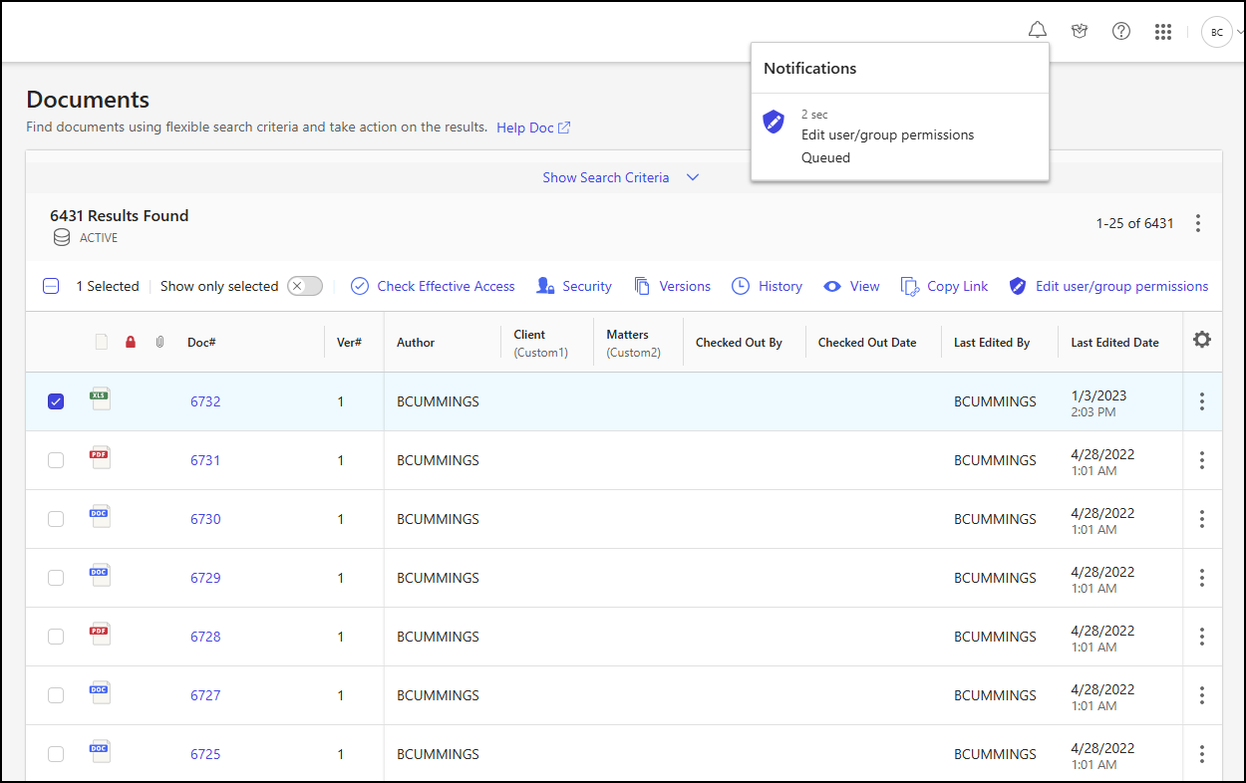The height and width of the screenshot is (783, 1246).
Task: Toggle the Show only selected switch
Action: 304,285
